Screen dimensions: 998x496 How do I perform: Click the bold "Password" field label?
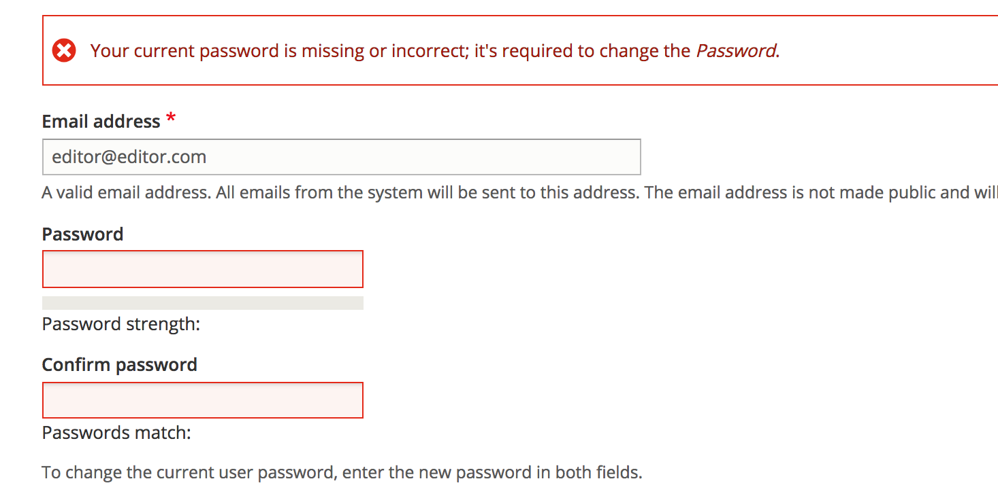83,234
